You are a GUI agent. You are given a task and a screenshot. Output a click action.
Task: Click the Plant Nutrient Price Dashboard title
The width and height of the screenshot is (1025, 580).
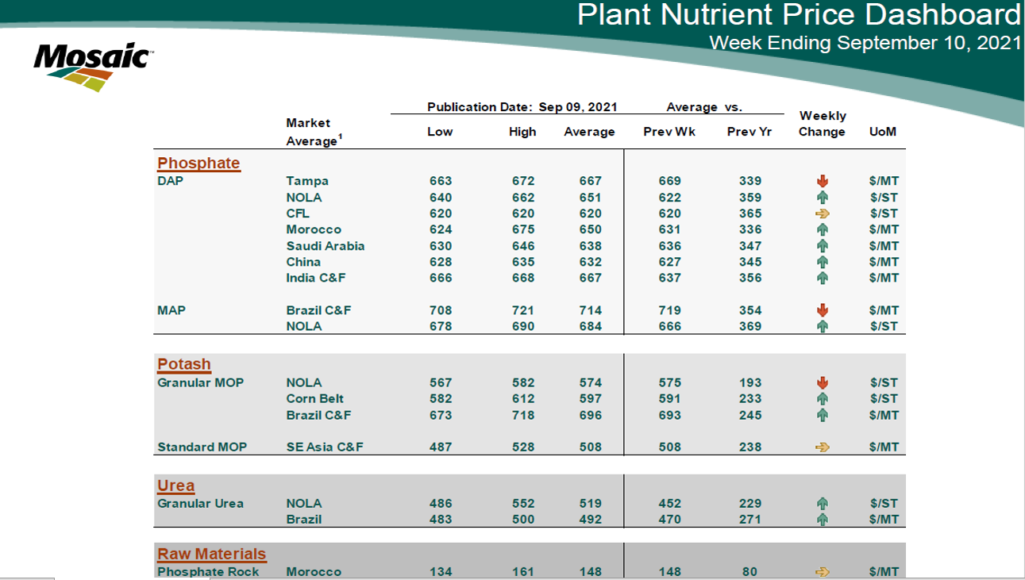pyautogui.click(x=798, y=15)
